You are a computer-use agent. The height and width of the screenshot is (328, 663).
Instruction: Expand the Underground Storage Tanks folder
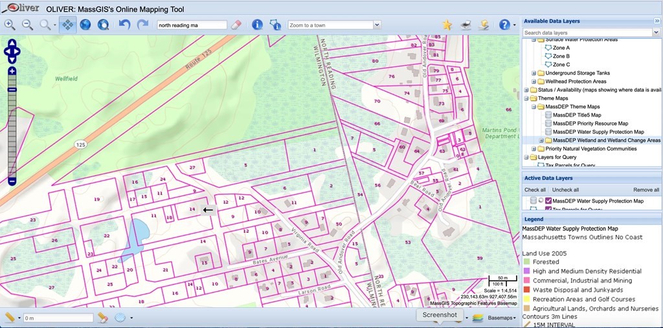pyautogui.click(x=534, y=73)
